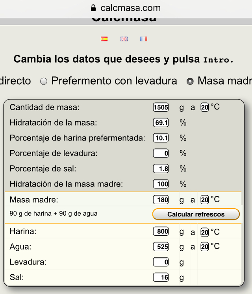252x294 pixels.
Task: Click the Harina grams input field
Action: [x=161, y=231]
